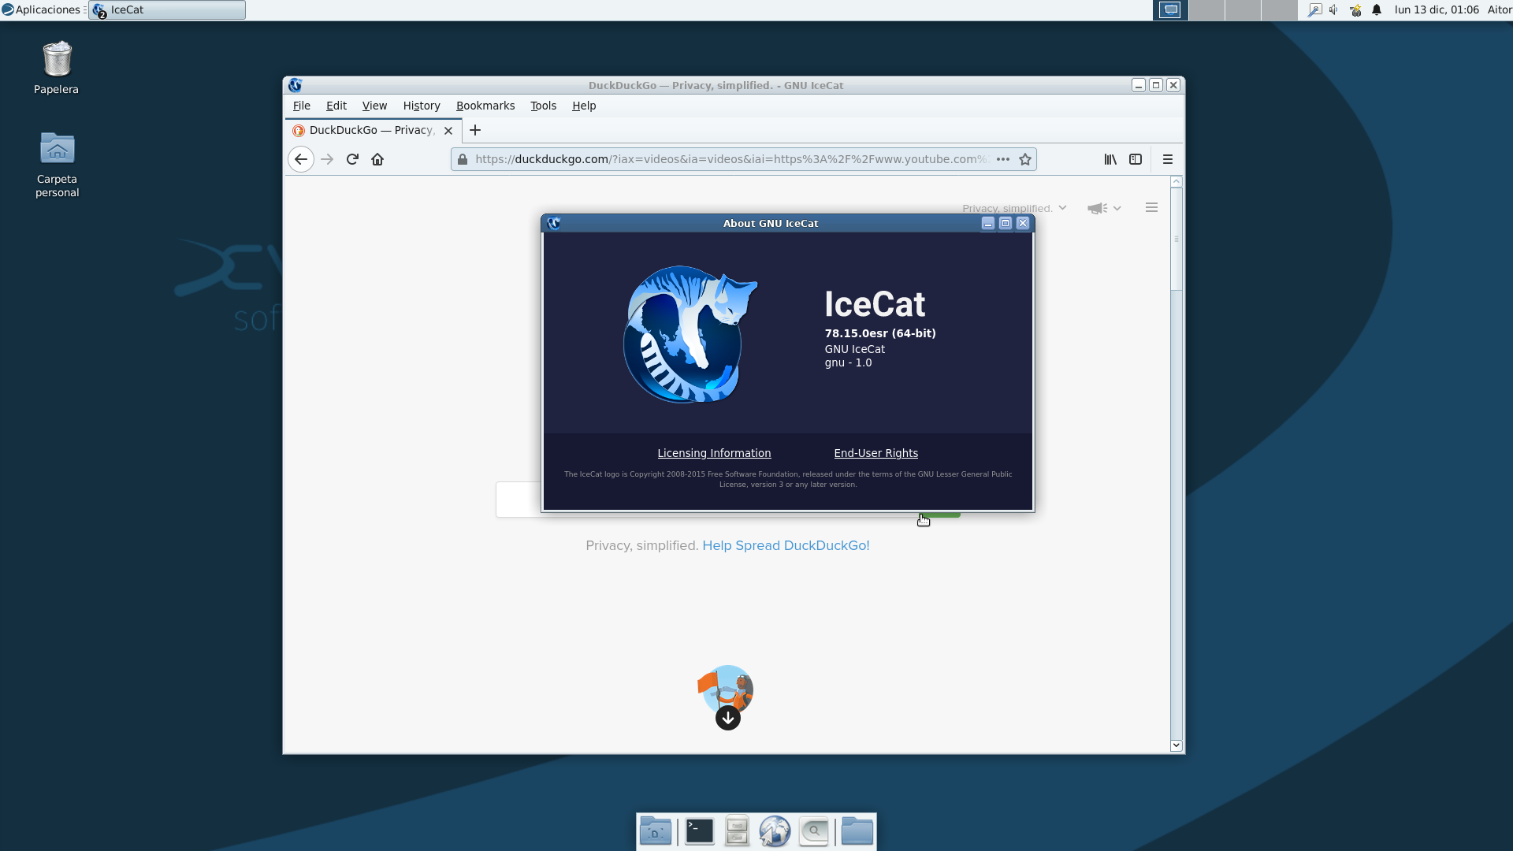Open the Aplicaciones menu

tap(41, 9)
